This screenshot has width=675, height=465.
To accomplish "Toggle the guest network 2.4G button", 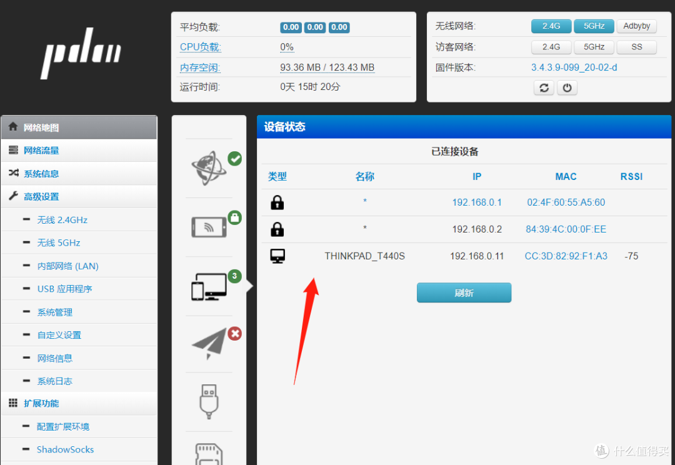I will (551, 47).
